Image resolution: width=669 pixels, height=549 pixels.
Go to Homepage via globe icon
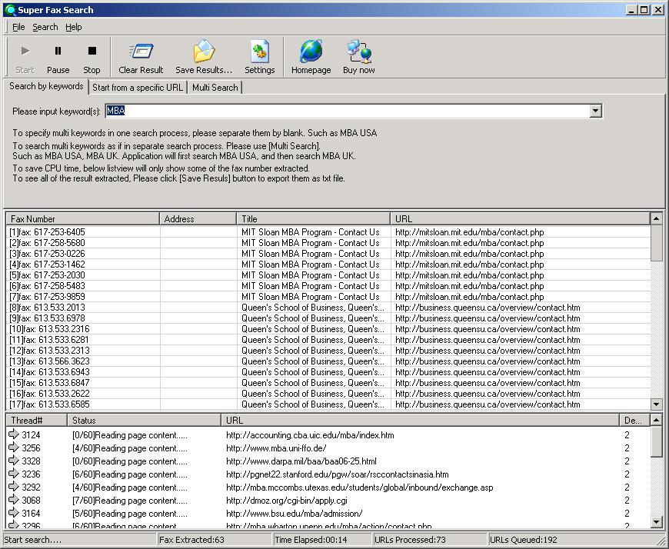[311, 58]
